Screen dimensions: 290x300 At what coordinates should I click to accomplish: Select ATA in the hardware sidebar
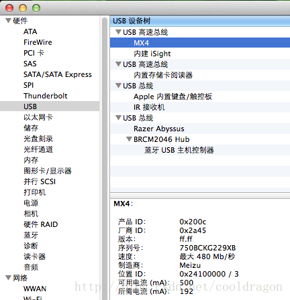pos(30,31)
